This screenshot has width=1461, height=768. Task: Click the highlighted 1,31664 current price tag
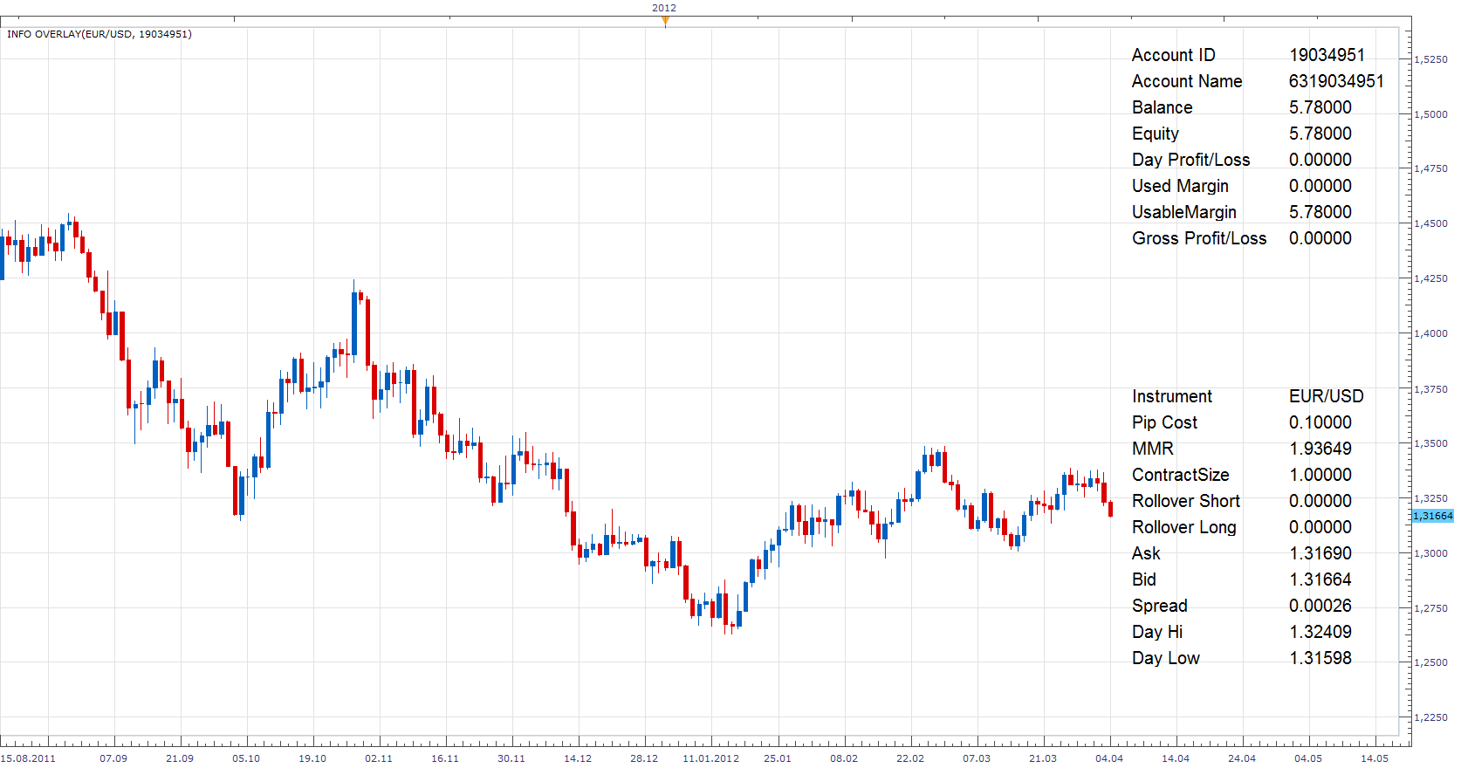click(1432, 516)
